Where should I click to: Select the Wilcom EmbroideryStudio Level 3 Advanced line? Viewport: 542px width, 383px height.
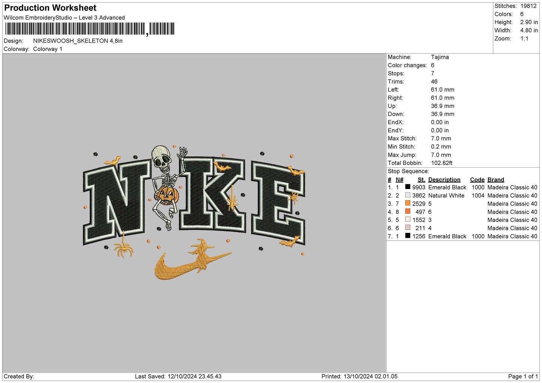click(x=64, y=18)
